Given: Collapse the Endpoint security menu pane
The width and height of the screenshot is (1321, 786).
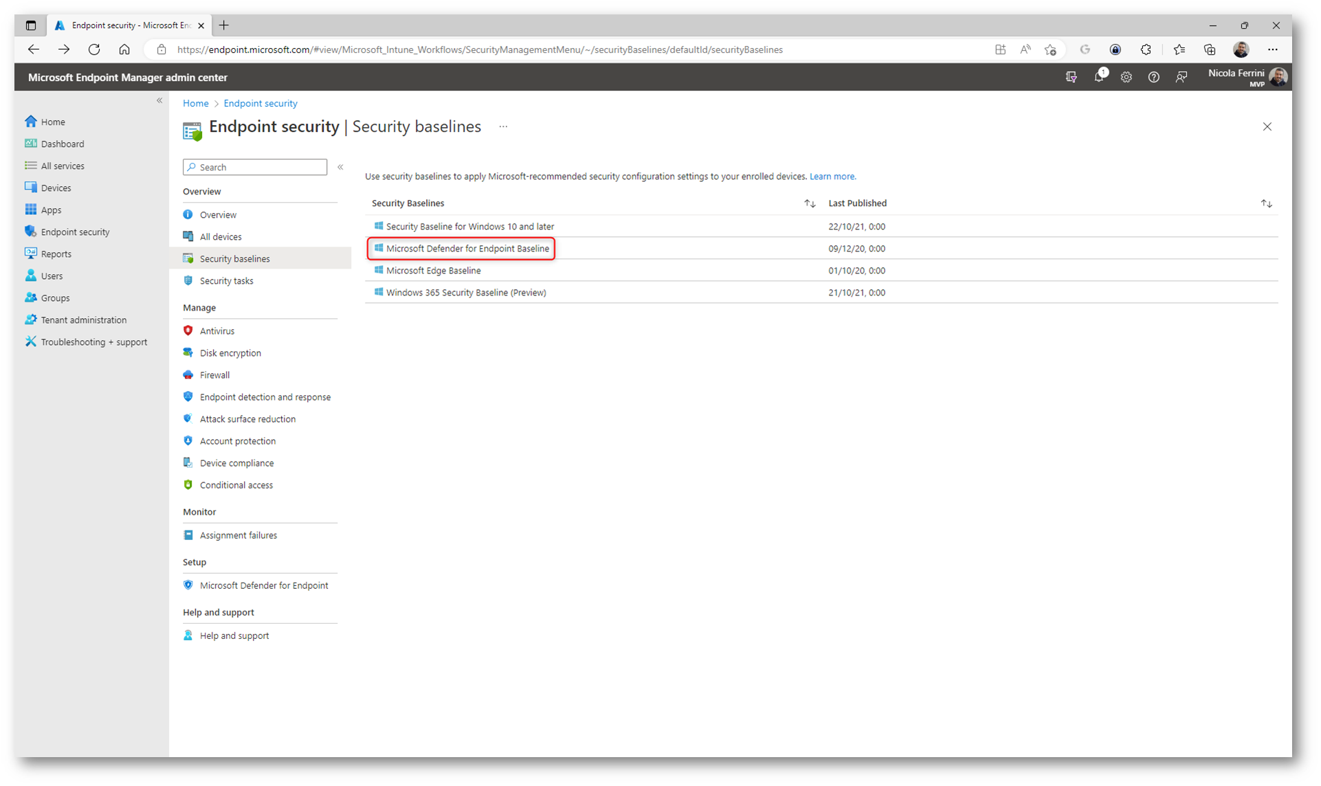Looking at the screenshot, I should [340, 167].
